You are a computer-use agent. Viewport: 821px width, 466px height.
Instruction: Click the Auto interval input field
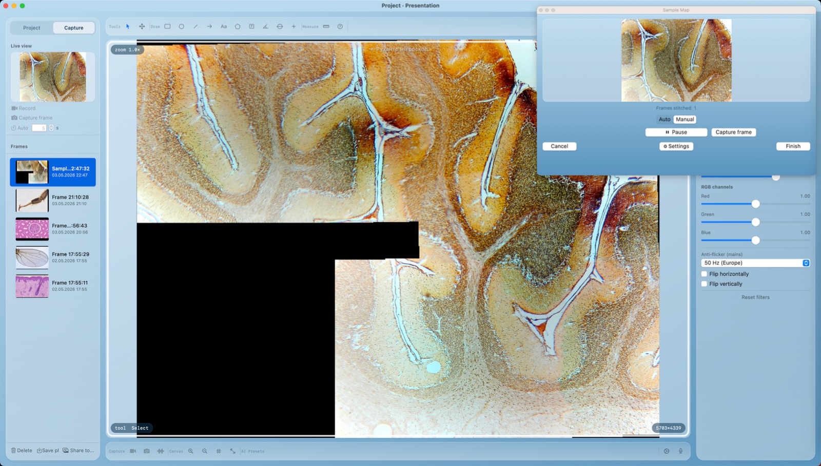click(x=40, y=128)
